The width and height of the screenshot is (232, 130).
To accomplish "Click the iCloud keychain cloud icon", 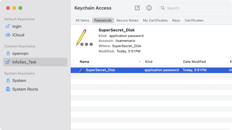I will 8,35.
